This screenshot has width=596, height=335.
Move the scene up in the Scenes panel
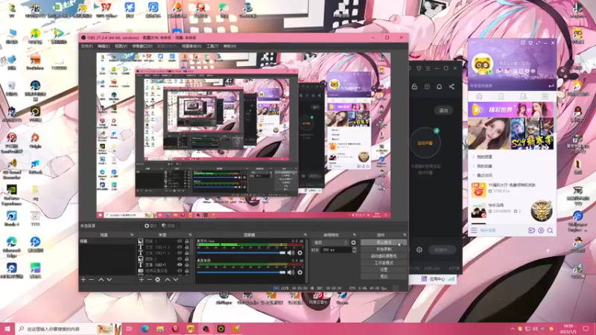point(101,280)
